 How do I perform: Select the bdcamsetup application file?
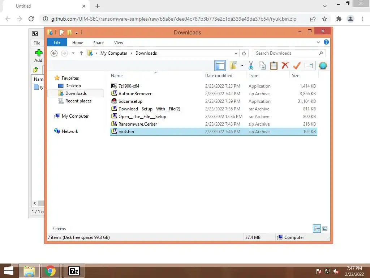click(x=213, y=101)
